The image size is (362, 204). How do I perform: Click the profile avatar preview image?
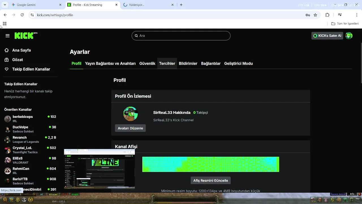point(130,114)
